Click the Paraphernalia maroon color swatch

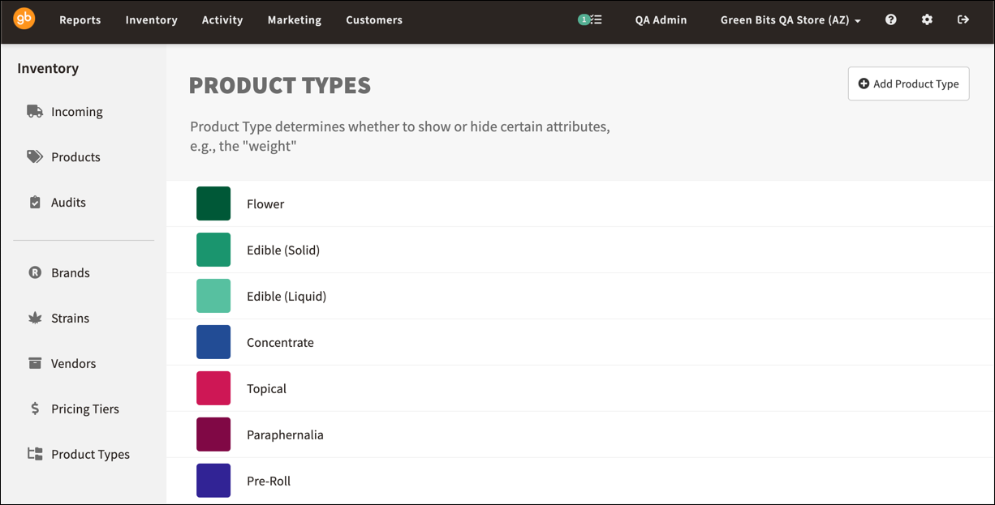tap(213, 434)
